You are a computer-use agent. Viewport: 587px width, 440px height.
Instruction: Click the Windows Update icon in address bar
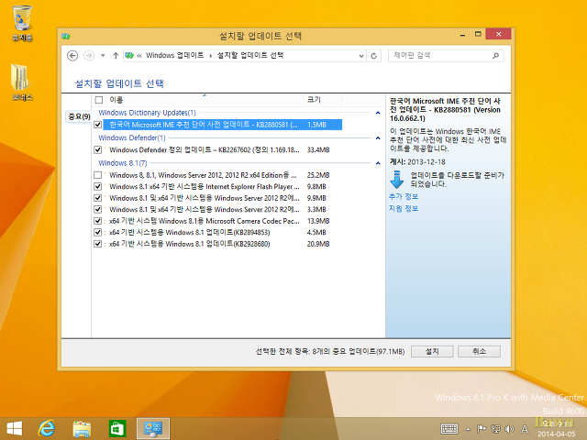[x=129, y=56]
